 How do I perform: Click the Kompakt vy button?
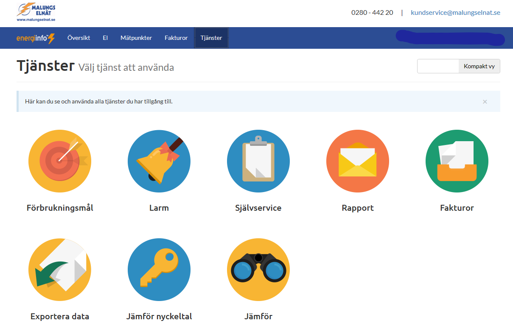pos(479,67)
